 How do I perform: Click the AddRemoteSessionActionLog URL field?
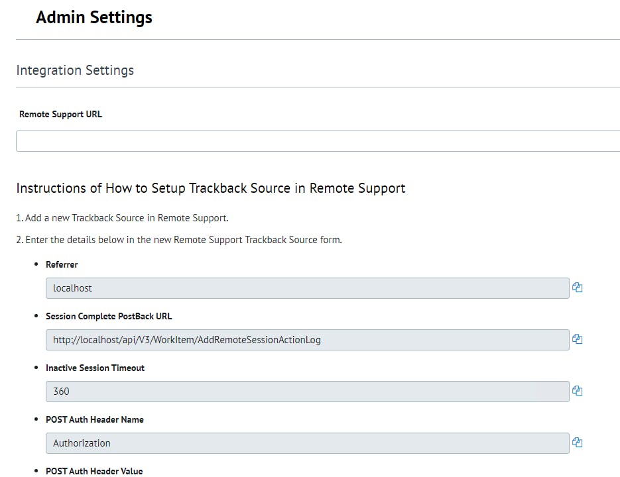307,340
